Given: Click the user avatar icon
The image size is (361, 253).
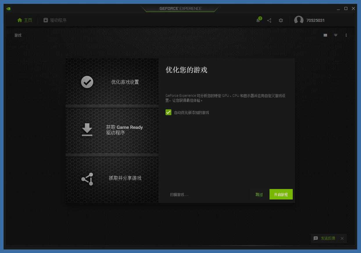Looking at the screenshot, I should (x=299, y=20).
